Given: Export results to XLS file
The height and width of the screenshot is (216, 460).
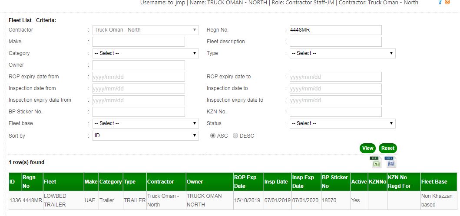Looking at the screenshot, I should pyautogui.click(x=375, y=162).
